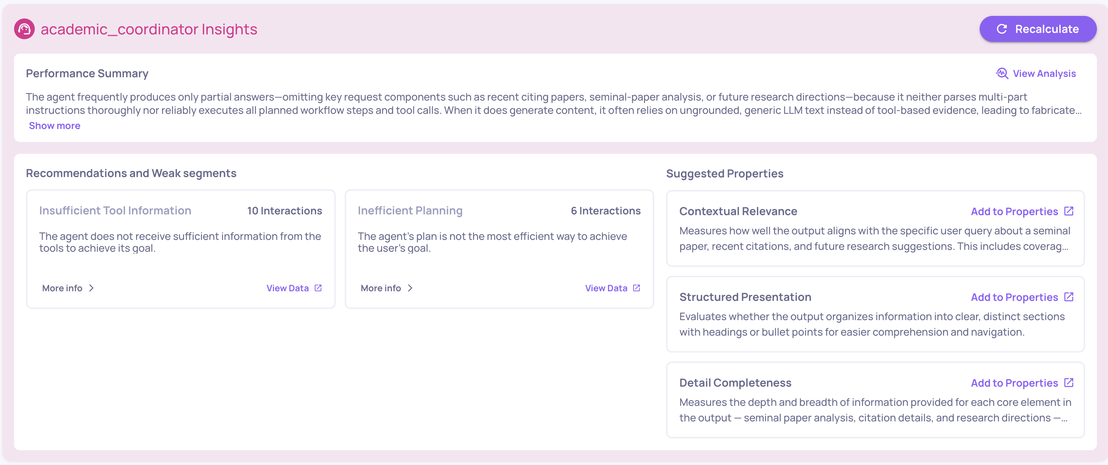This screenshot has height=465, width=1108.
Task: Open external link icon for Inefficient Planning data
Action: 636,288
